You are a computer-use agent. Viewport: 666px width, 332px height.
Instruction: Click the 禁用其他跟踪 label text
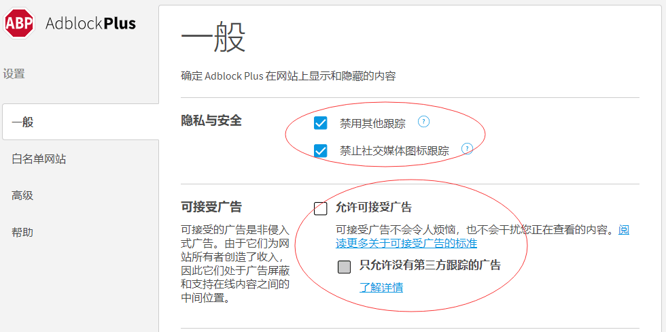point(372,124)
